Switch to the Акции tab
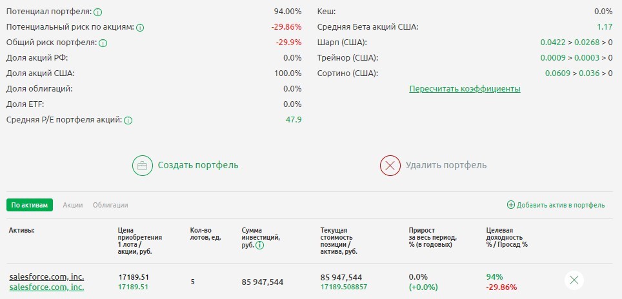Image resolution: width=622 pixels, height=299 pixels. (73, 205)
